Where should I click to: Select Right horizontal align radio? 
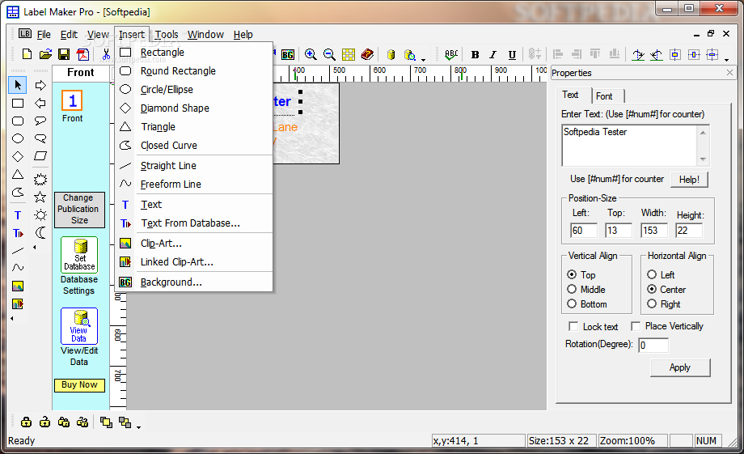tap(652, 304)
